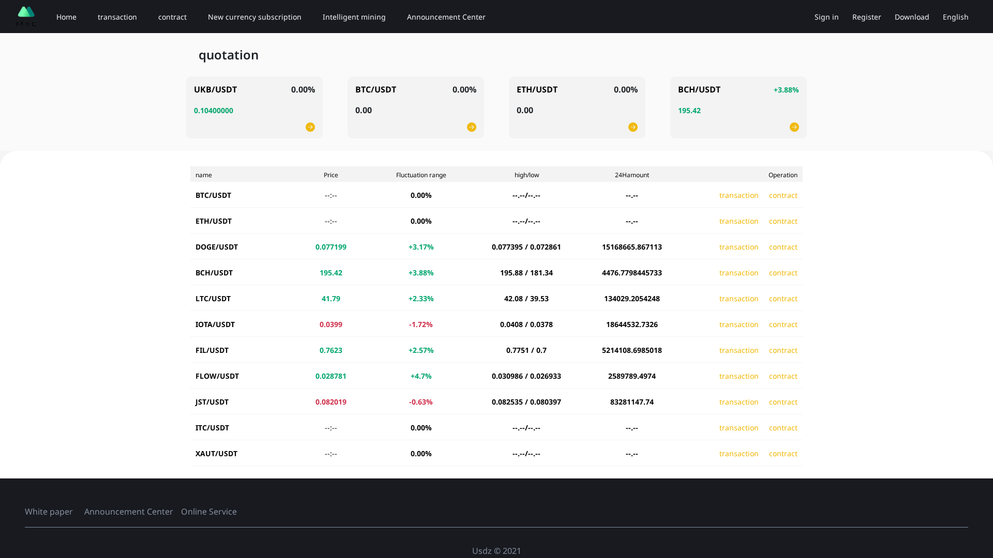Open New currency subscription page
993x558 pixels.
point(254,17)
